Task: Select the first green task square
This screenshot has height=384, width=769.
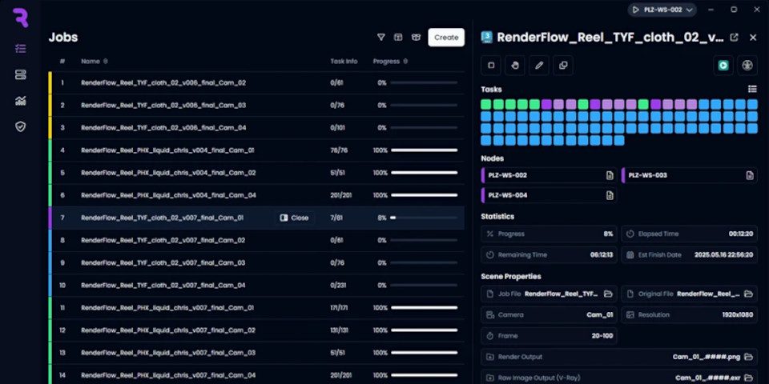Action: 486,104
